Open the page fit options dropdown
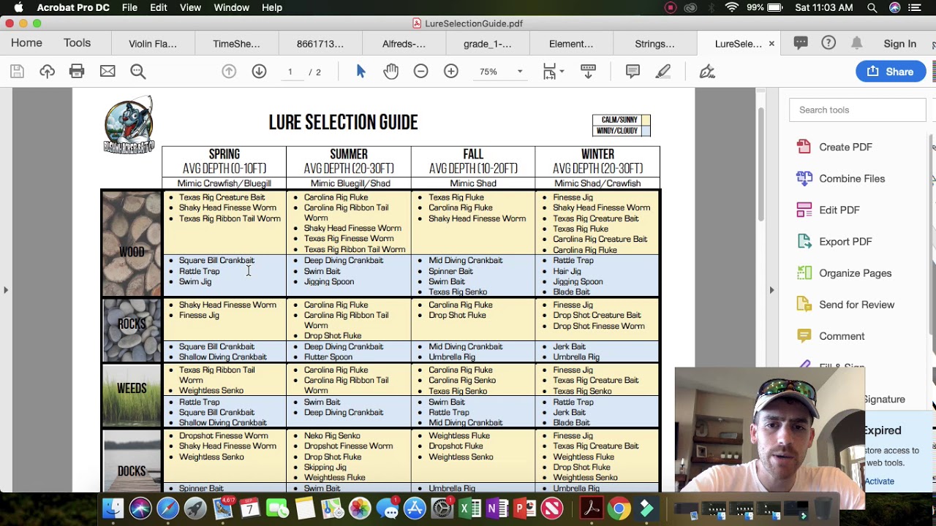This screenshot has width=936, height=526. coord(554,72)
